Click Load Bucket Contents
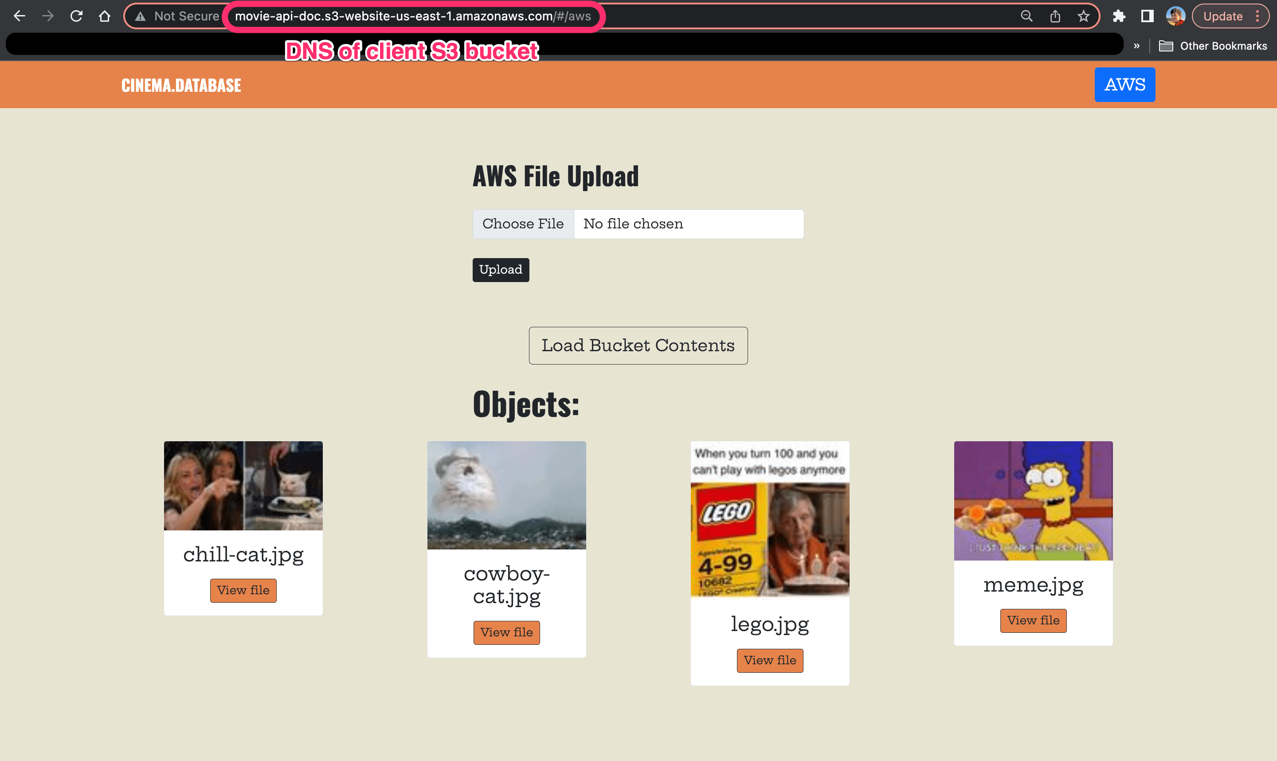The image size is (1277, 761). coord(638,345)
